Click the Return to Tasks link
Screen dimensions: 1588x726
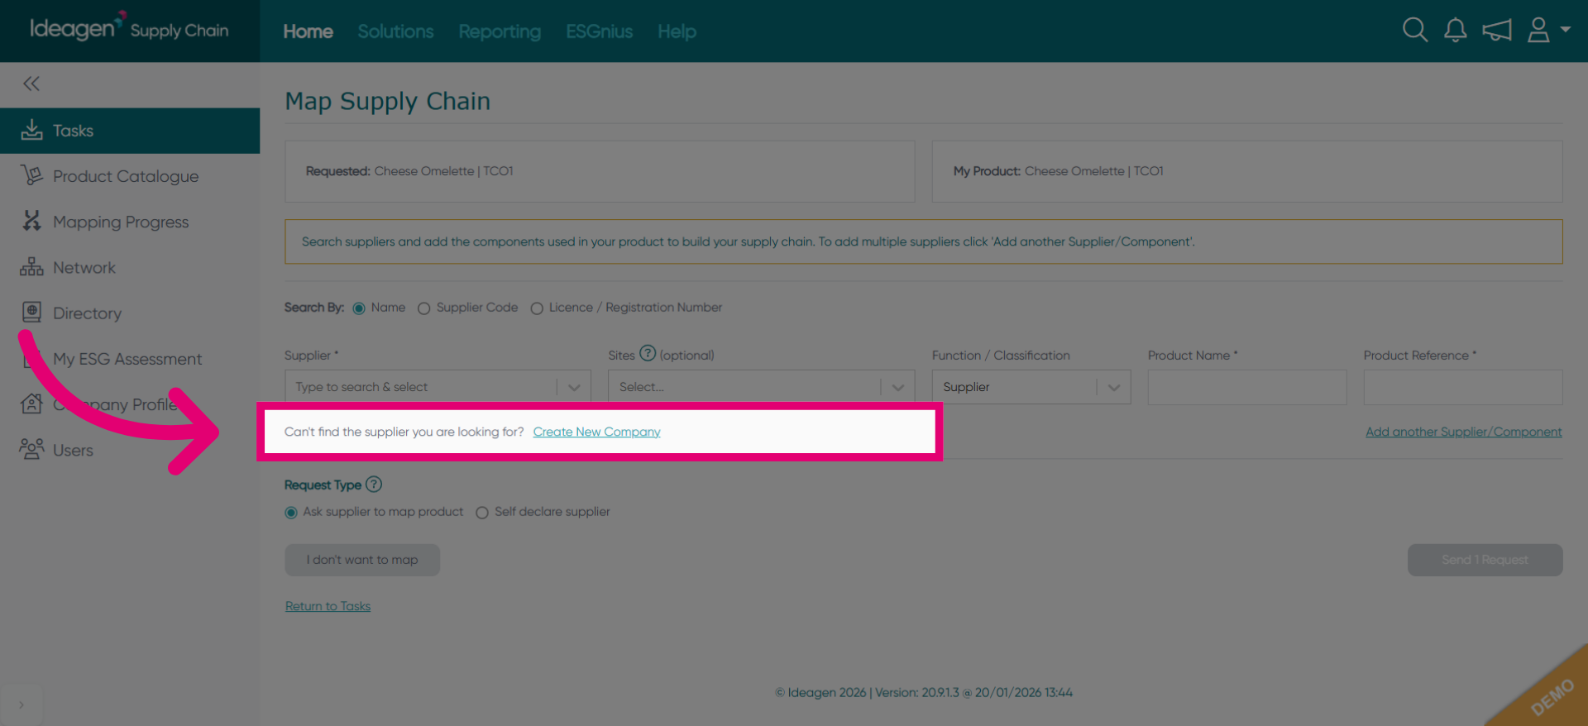[x=328, y=606]
